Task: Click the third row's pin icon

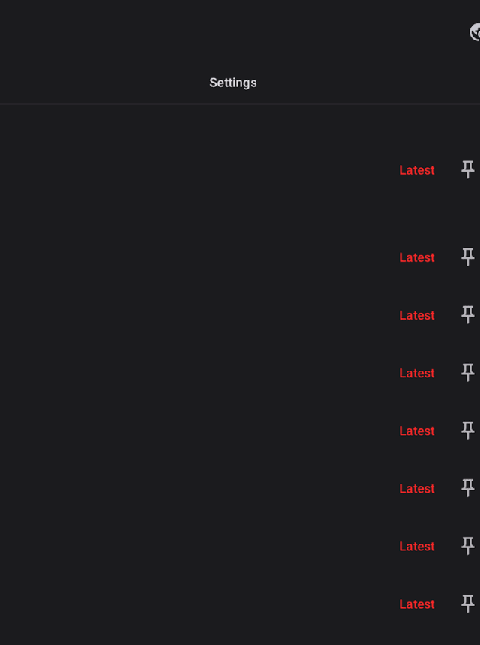Action: coord(467,315)
